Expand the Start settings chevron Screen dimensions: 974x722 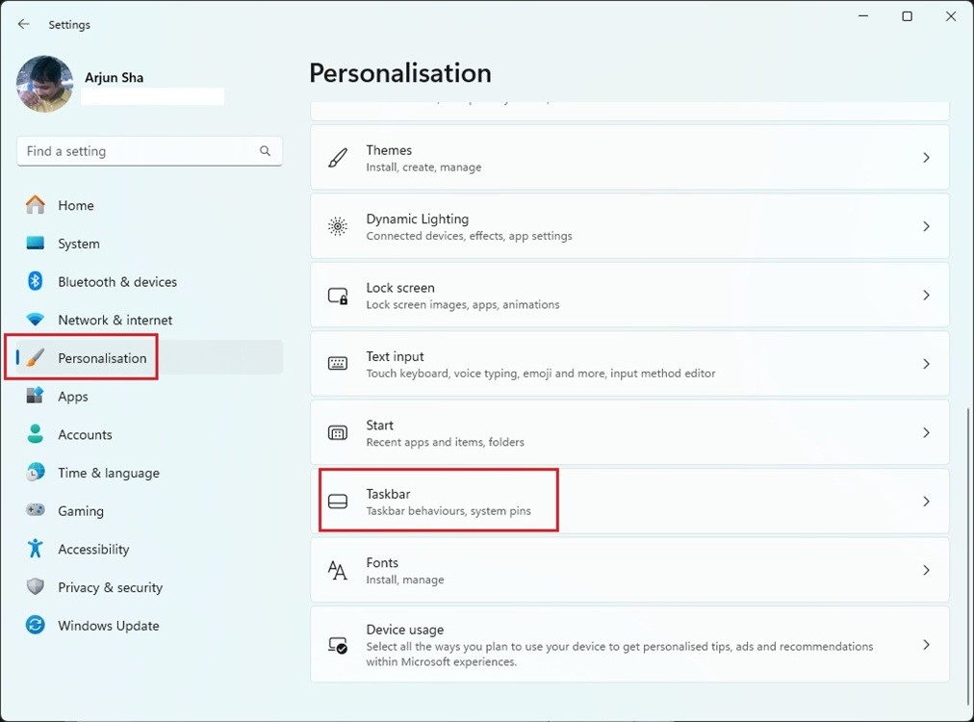[926, 432]
